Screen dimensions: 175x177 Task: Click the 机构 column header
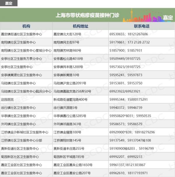[26, 26]
